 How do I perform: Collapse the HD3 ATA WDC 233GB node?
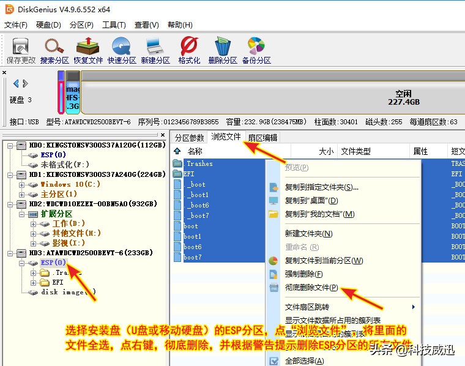pos(10,253)
